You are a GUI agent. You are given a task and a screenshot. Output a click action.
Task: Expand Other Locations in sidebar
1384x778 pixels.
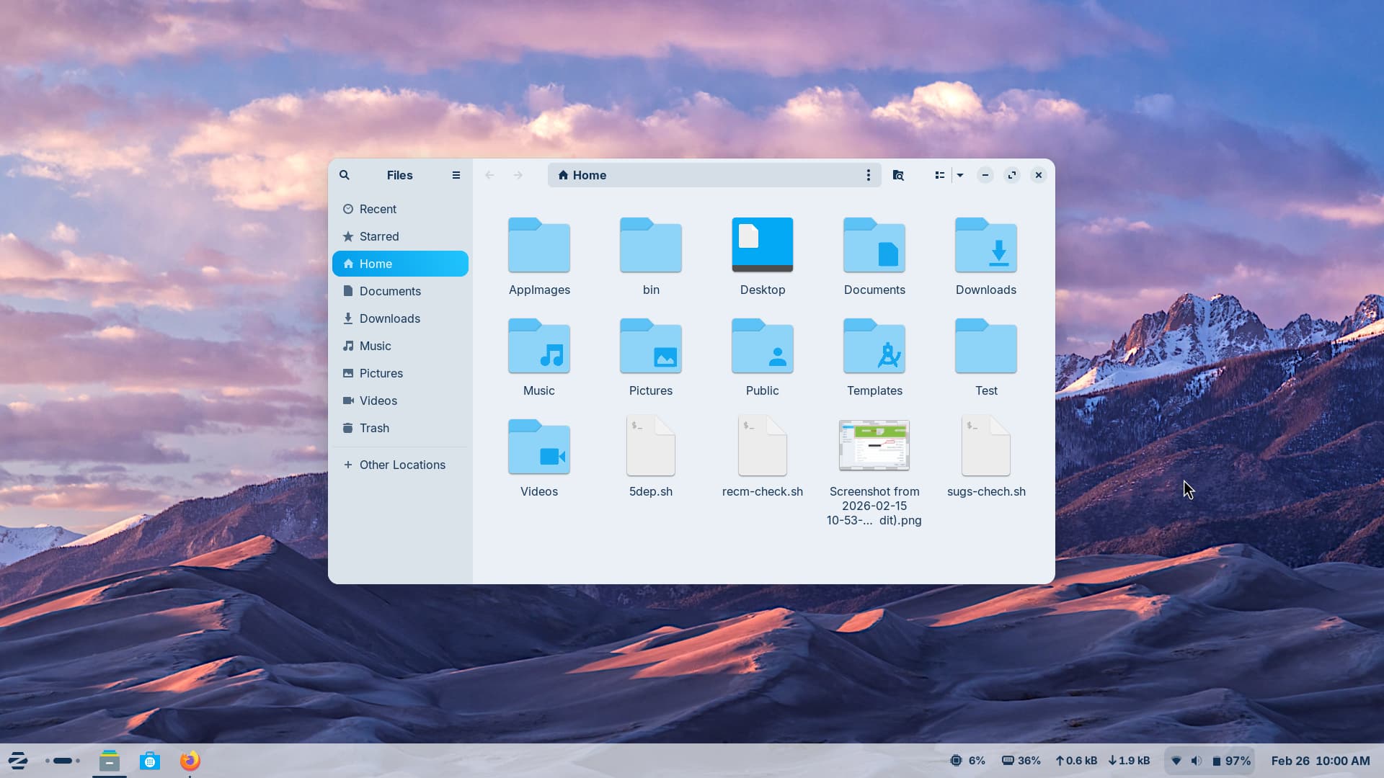tap(400, 465)
